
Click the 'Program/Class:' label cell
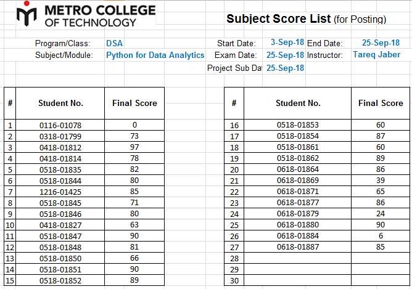pos(62,43)
